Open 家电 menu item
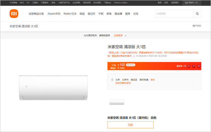This screenshot has height=132, width=211. [109, 14]
